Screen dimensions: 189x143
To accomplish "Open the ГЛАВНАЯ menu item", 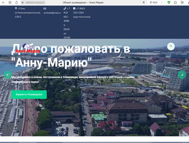I will 52,46.
